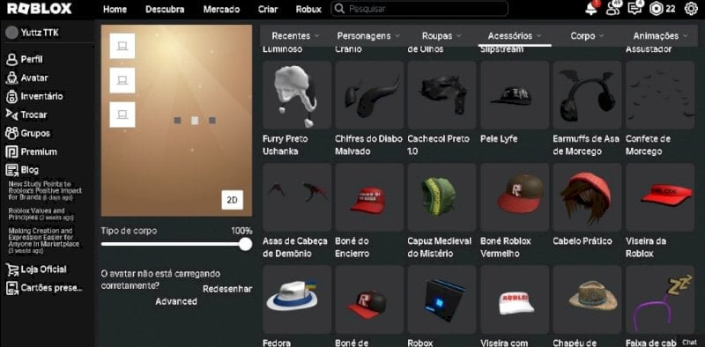This screenshot has width=705, height=347.
Task: Expand the Corpo dropdown
Action: point(587,36)
